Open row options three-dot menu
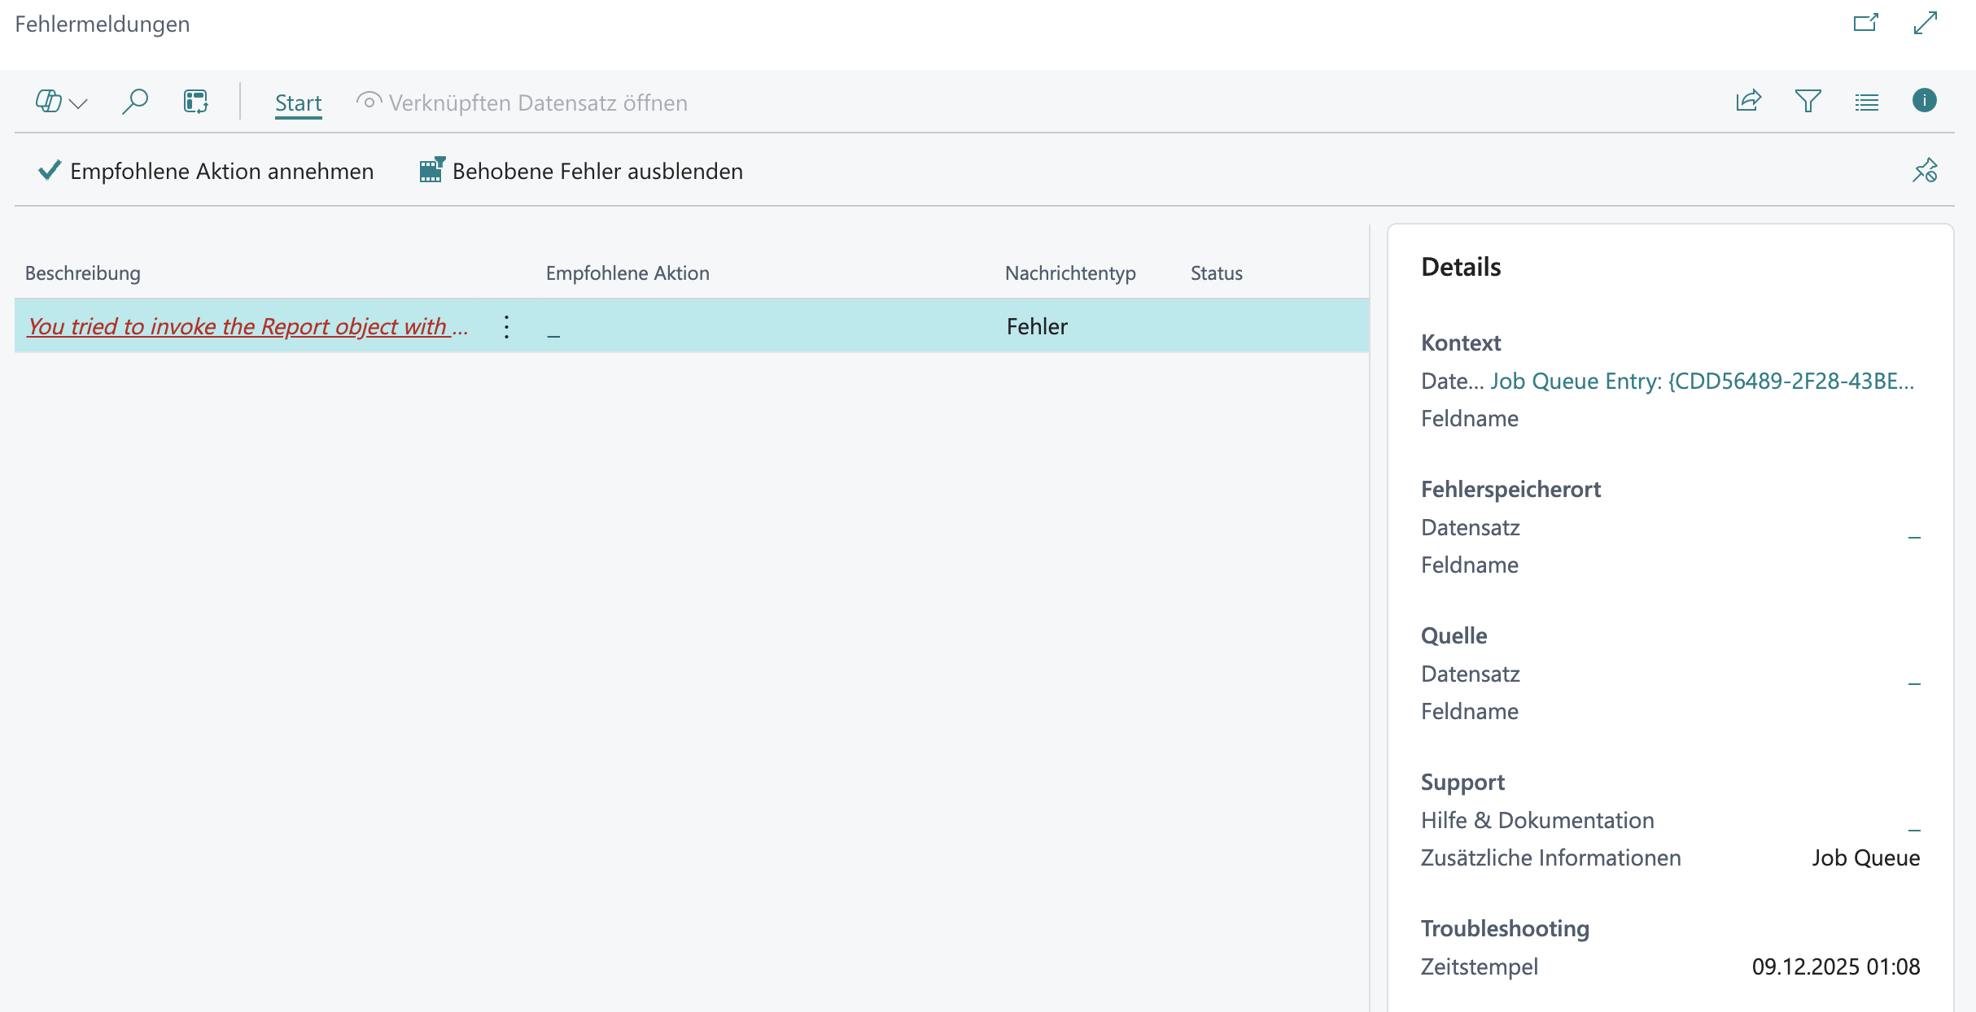This screenshot has width=1976, height=1012. pos(506,326)
